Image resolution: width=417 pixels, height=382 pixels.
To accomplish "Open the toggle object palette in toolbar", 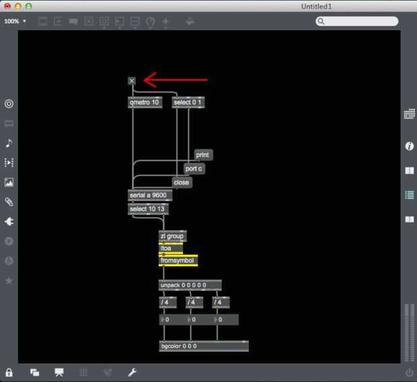I will coord(89,22).
